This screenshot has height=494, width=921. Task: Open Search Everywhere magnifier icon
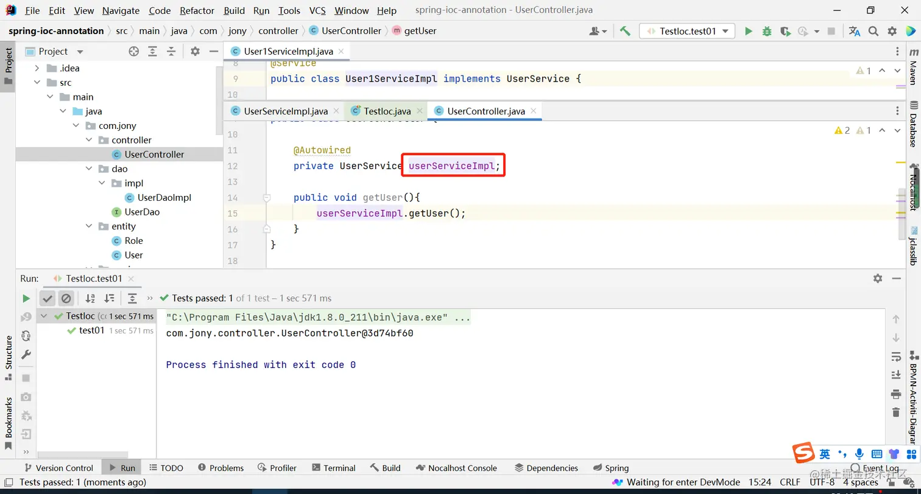coord(873,31)
